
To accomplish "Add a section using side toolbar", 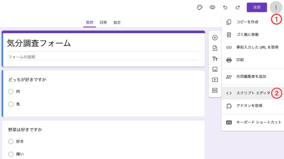I will 215,91.
